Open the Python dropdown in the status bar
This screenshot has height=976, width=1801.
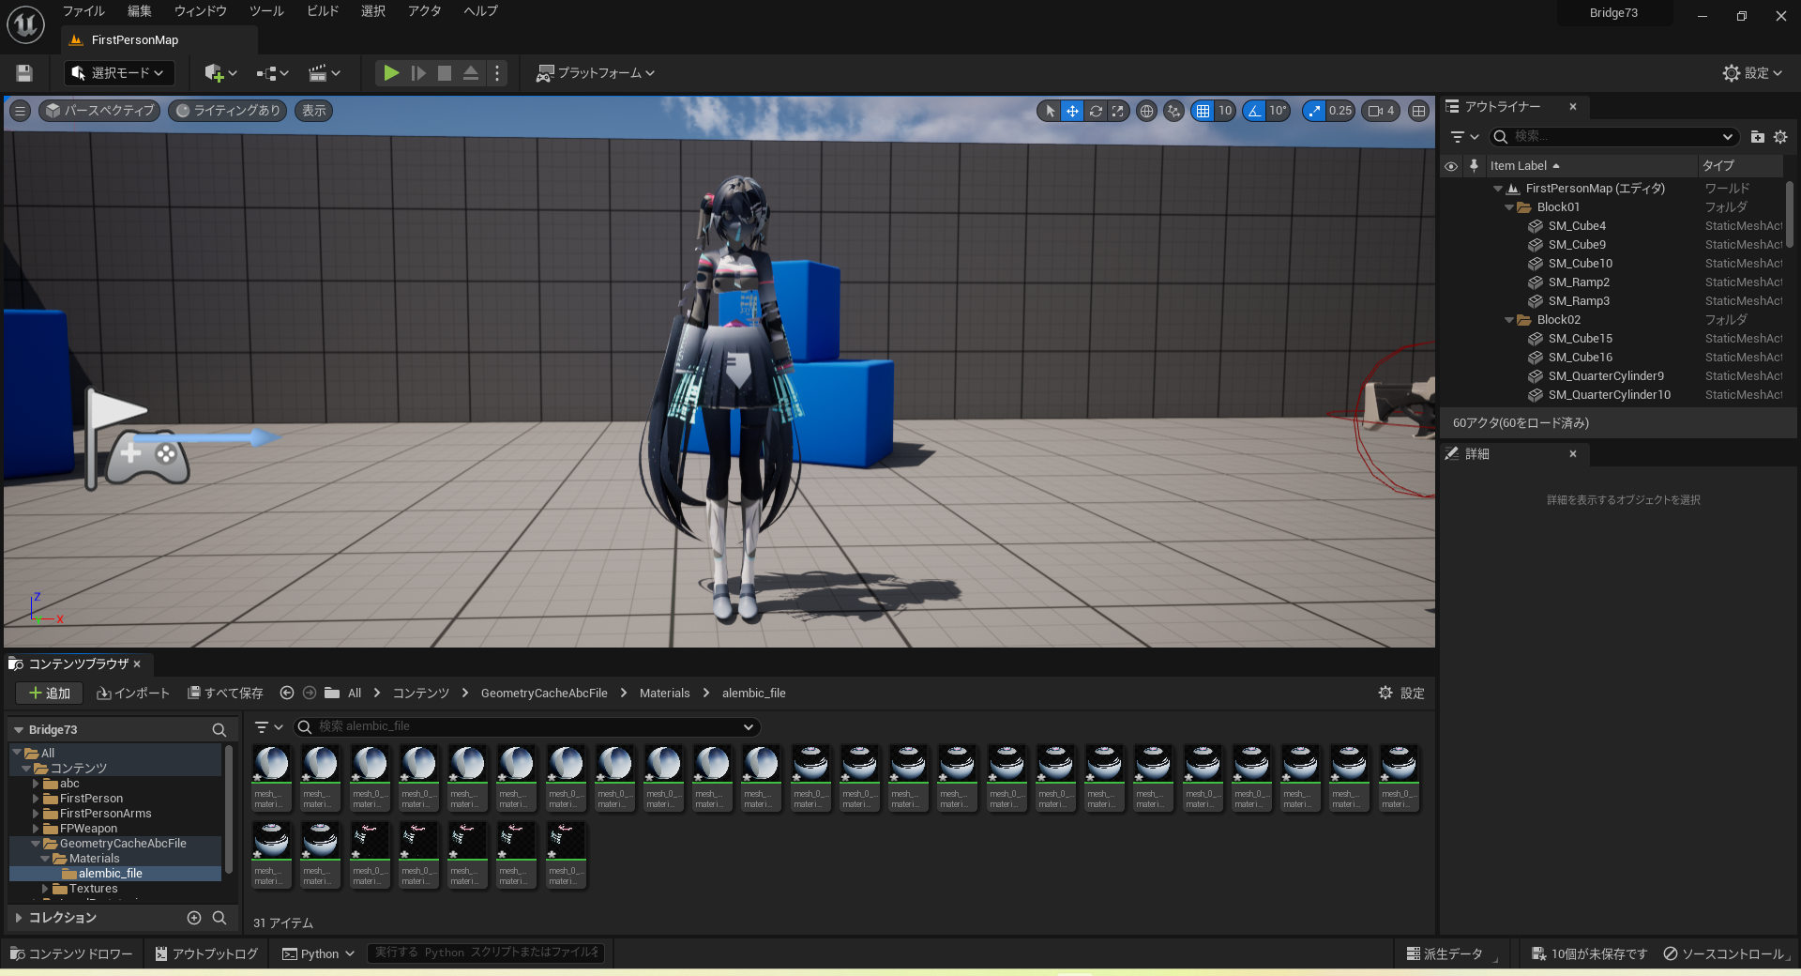pyautogui.click(x=317, y=953)
